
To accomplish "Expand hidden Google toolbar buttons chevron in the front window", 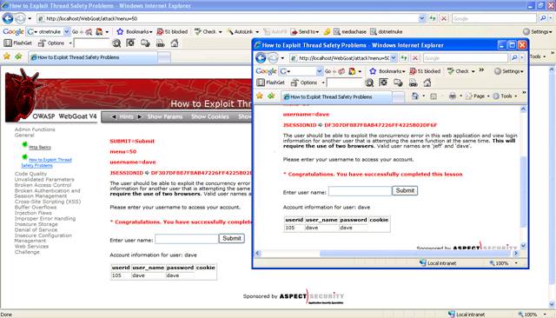I will point(481,70).
